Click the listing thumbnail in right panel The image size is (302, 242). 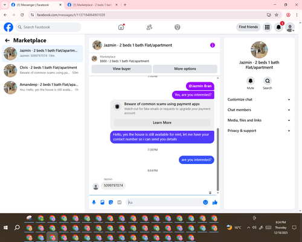point(259,50)
